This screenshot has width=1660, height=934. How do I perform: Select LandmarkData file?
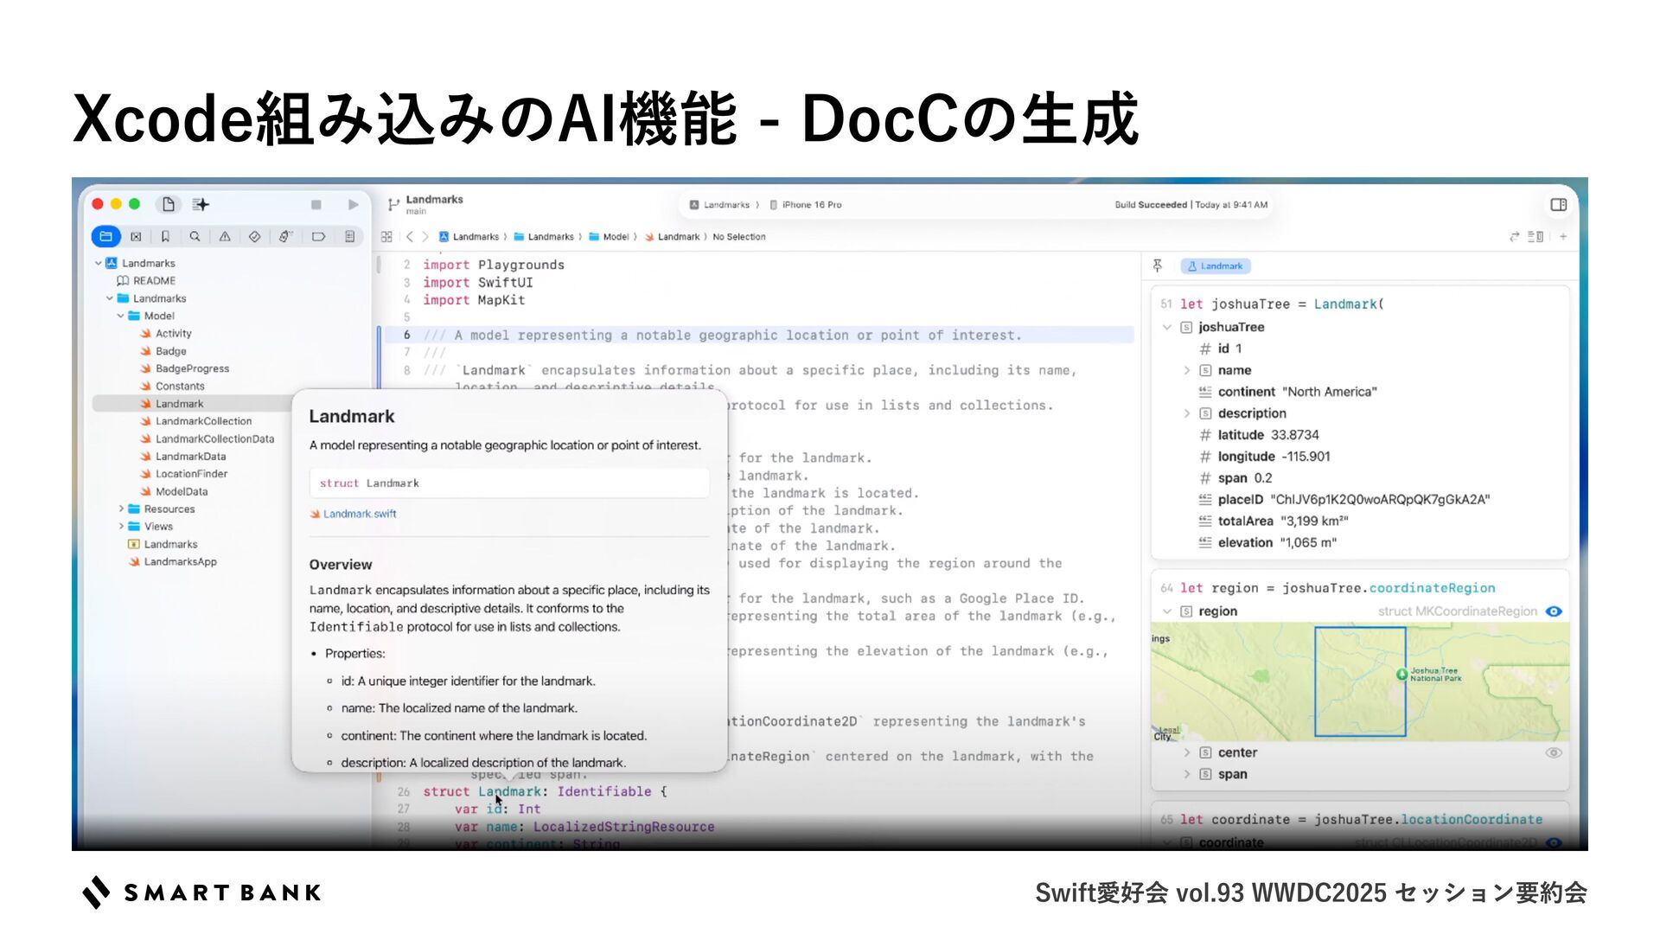point(183,456)
